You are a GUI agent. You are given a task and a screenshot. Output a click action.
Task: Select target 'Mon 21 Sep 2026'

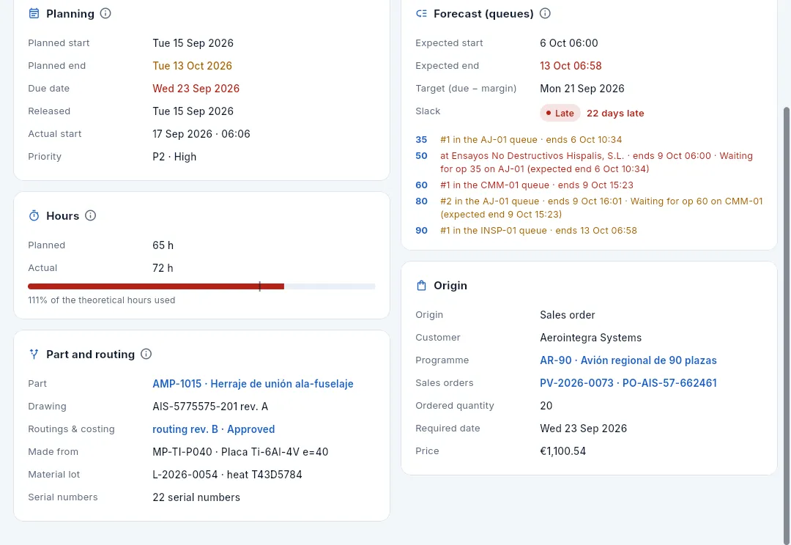582,89
